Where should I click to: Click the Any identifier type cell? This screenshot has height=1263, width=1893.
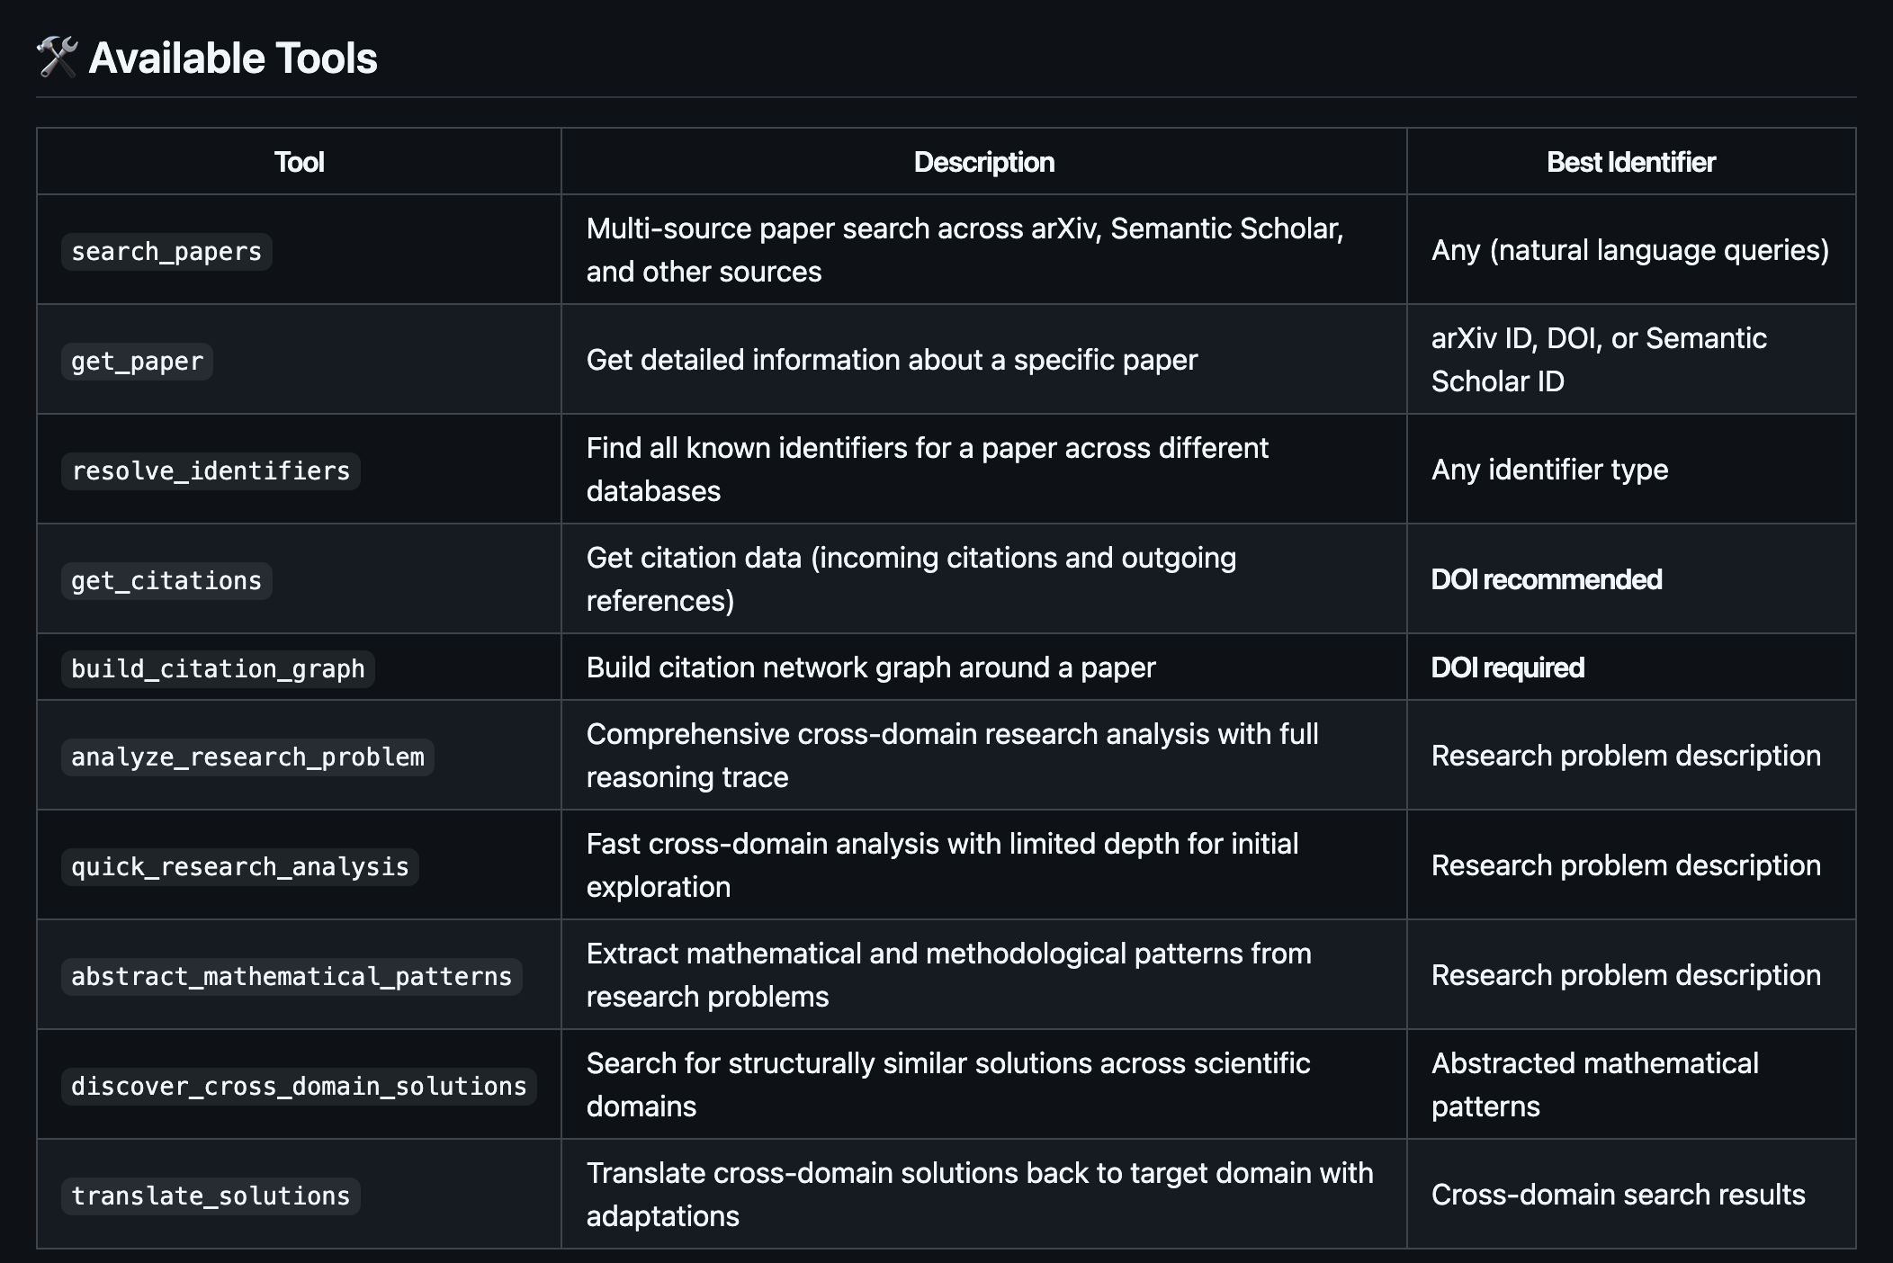tap(1549, 470)
